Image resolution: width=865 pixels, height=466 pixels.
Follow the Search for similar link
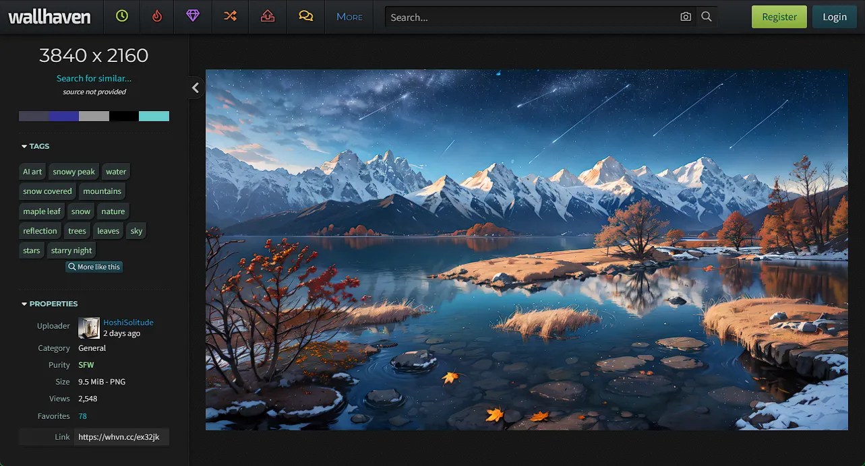coord(94,78)
